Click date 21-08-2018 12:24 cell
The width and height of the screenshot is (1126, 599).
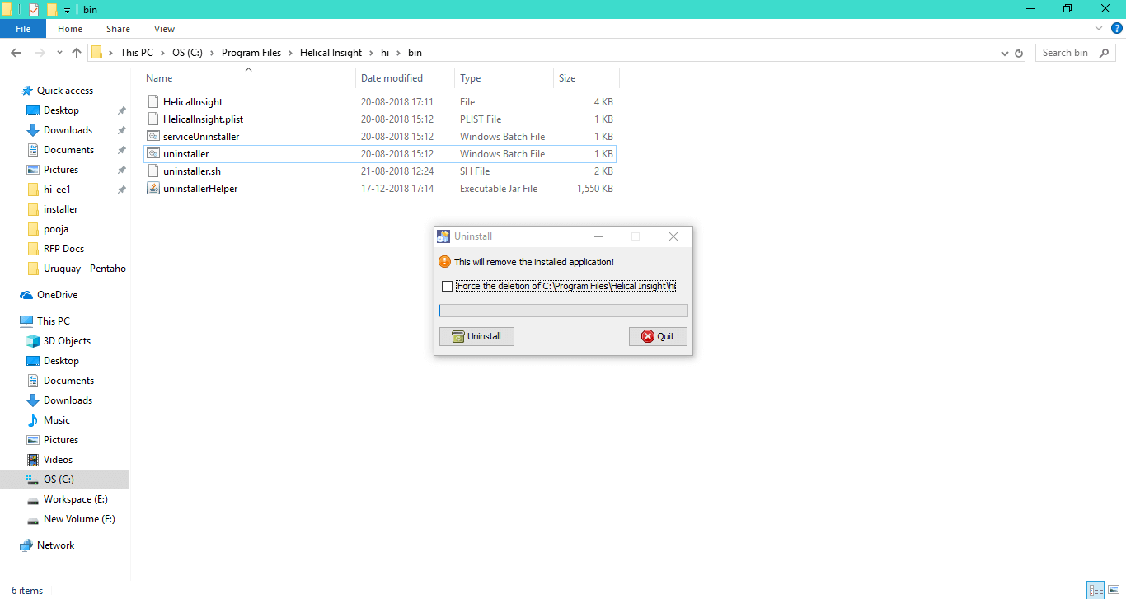point(397,171)
